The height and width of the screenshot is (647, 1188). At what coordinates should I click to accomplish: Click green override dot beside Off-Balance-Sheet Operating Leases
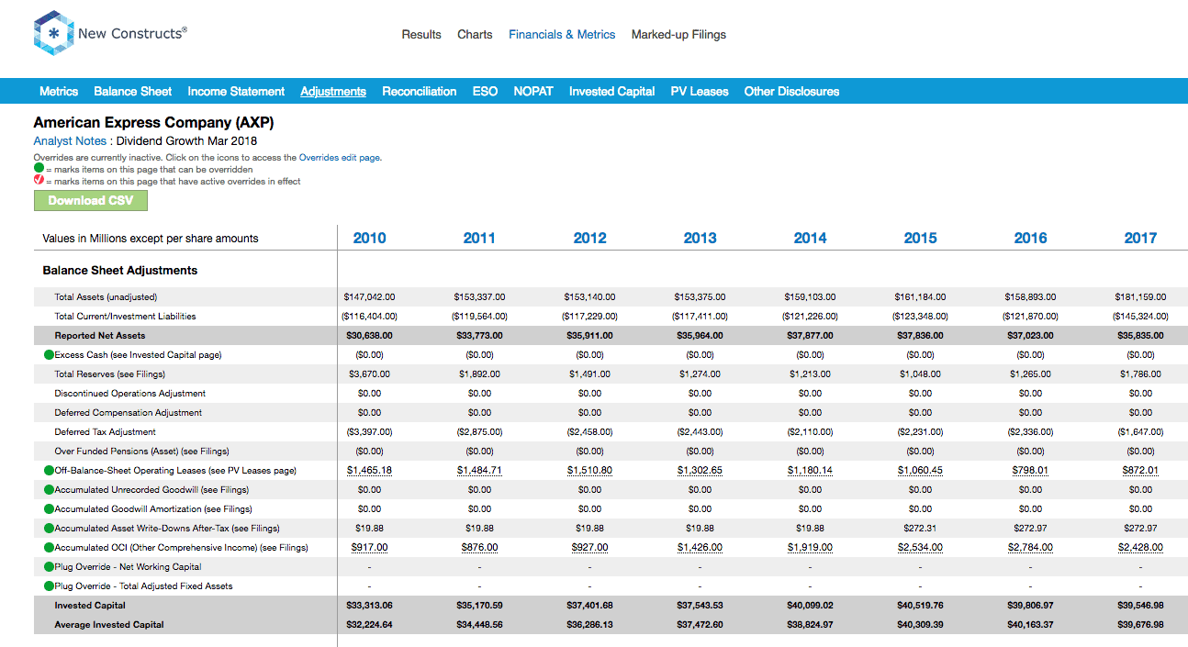[x=49, y=471]
